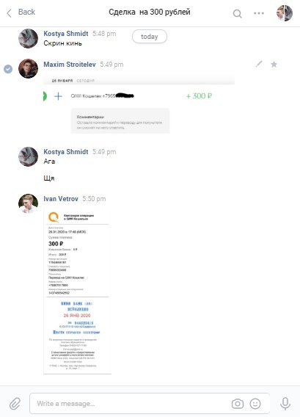300x417 pixels.
Task: Click the "today" date pill
Action: point(150,37)
